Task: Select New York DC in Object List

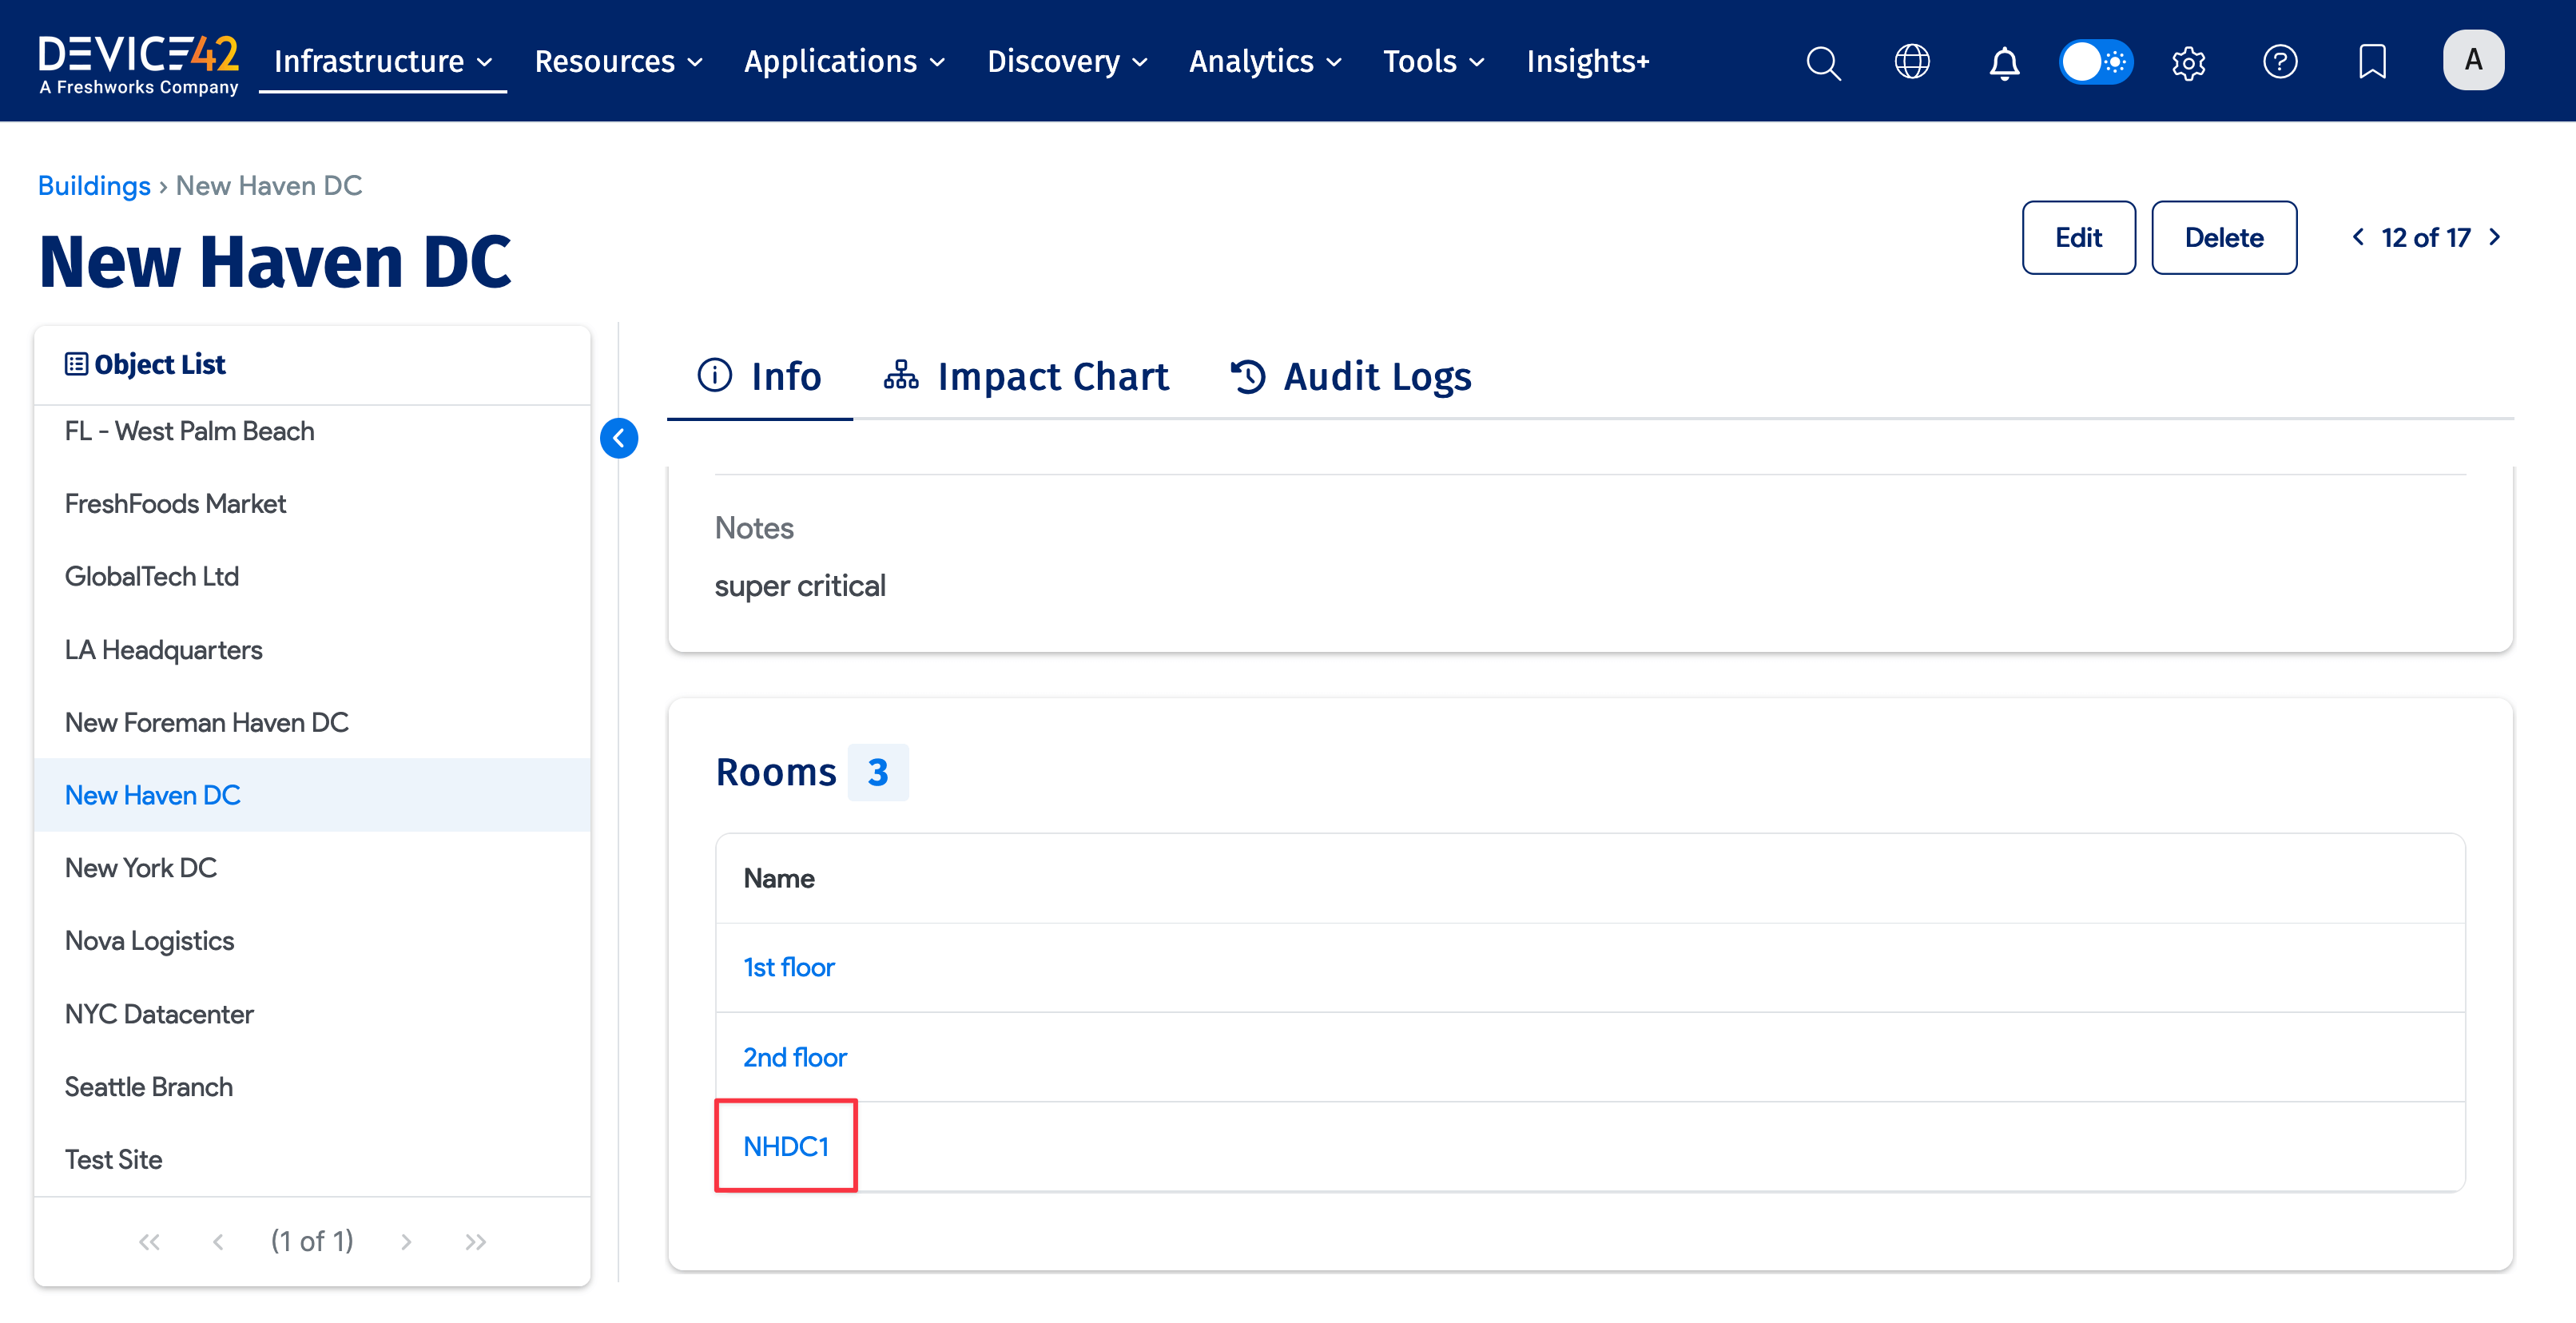Action: [141, 867]
